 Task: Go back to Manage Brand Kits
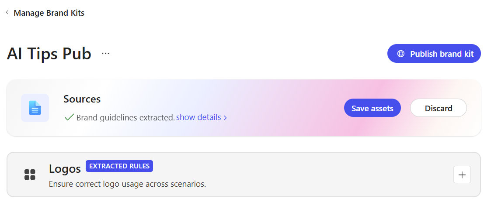point(49,13)
